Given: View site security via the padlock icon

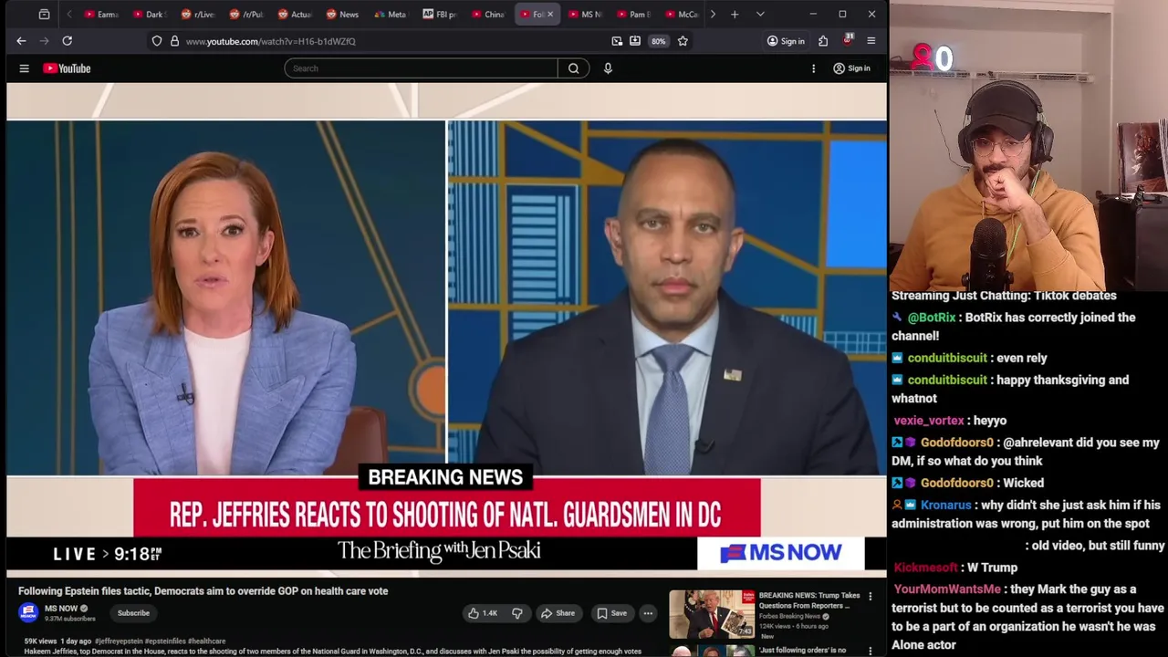Looking at the screenshot, I should click(x=174, y=41).
